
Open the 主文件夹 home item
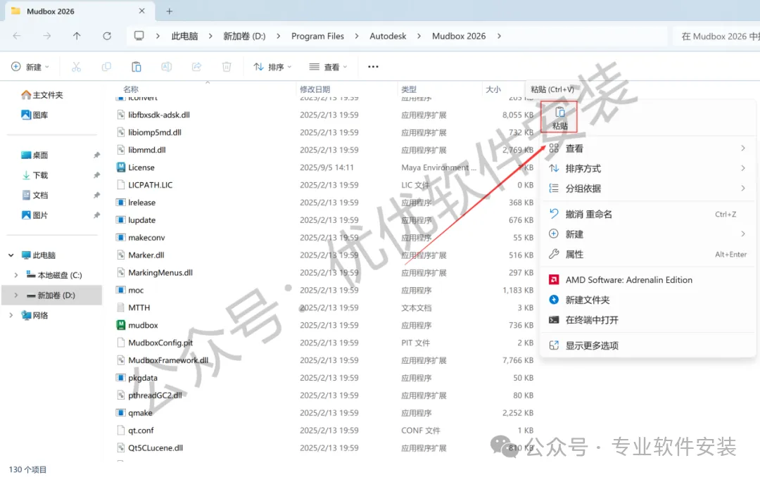point(42,95)
